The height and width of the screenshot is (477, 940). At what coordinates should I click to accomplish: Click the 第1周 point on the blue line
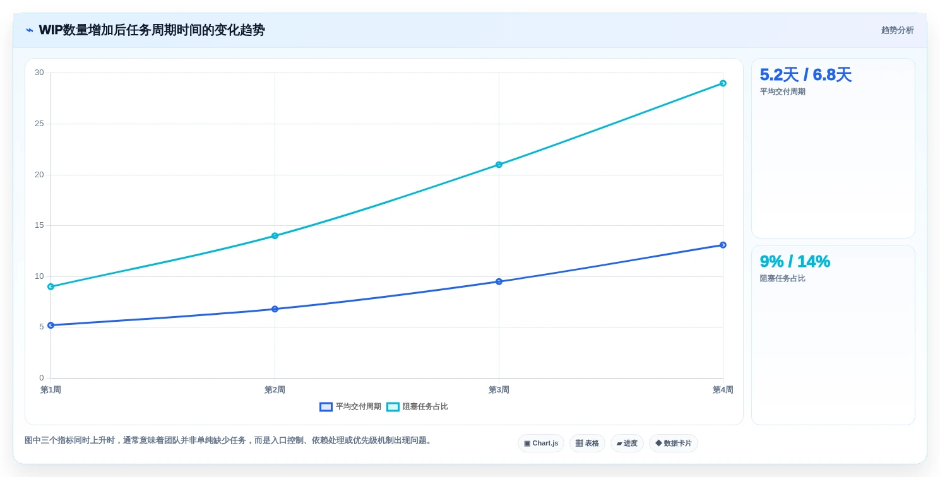point(51,326)
